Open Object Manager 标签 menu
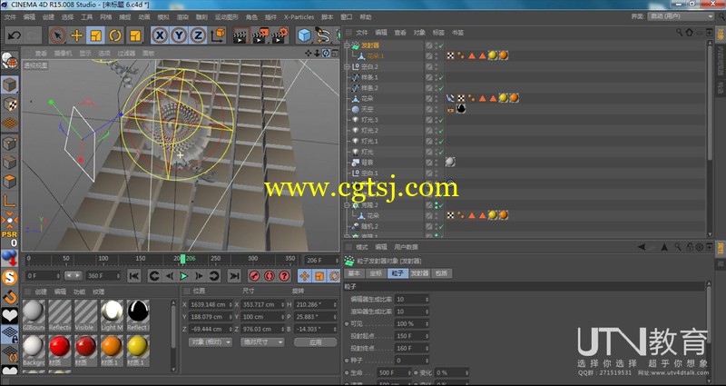 pyautogui.click(x=438, y=33)
